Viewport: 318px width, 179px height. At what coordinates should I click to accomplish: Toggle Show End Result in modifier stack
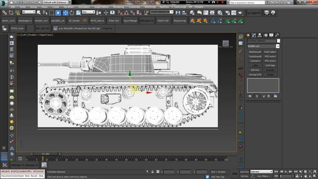(x=257, y=96)
